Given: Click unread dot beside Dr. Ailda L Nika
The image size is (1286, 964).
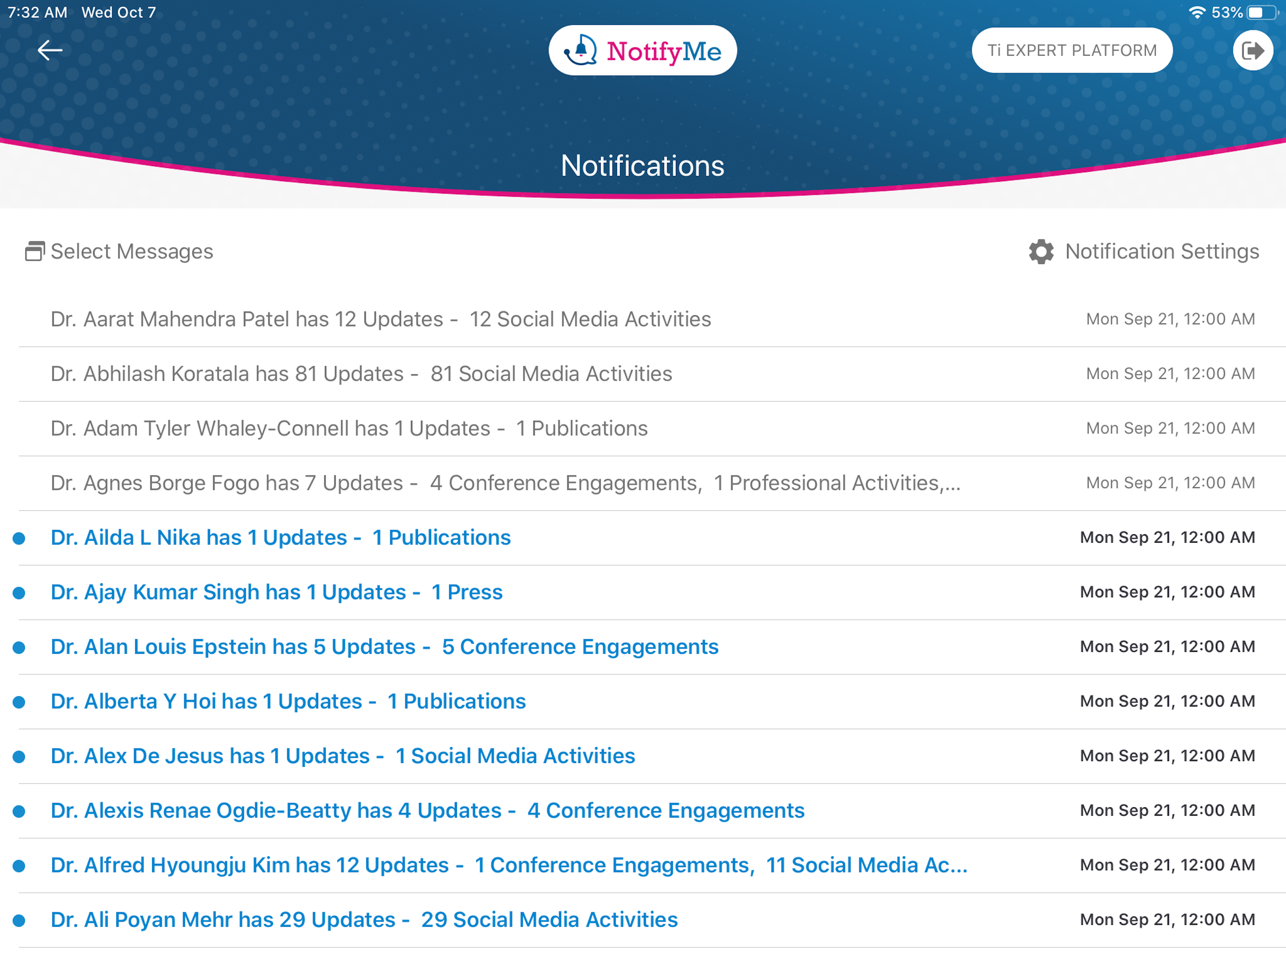Looking at the screenshot, I should point(19,538).
